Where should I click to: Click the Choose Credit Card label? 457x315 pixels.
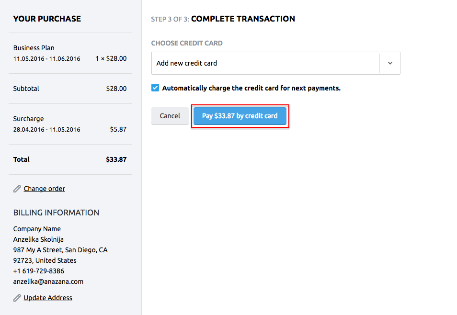[187, 43]
